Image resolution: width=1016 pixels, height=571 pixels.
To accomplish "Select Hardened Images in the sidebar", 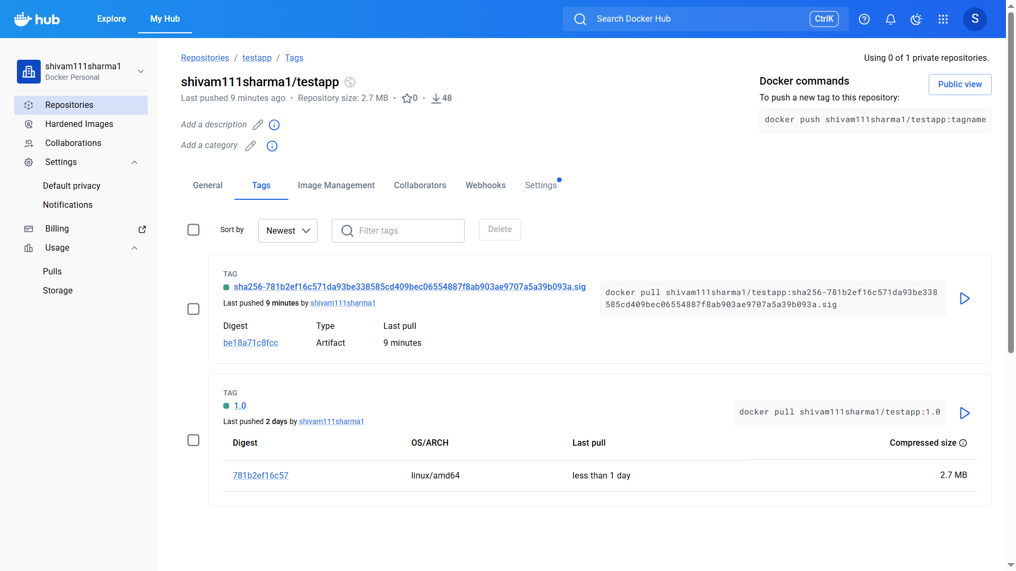I will point(79,124).
